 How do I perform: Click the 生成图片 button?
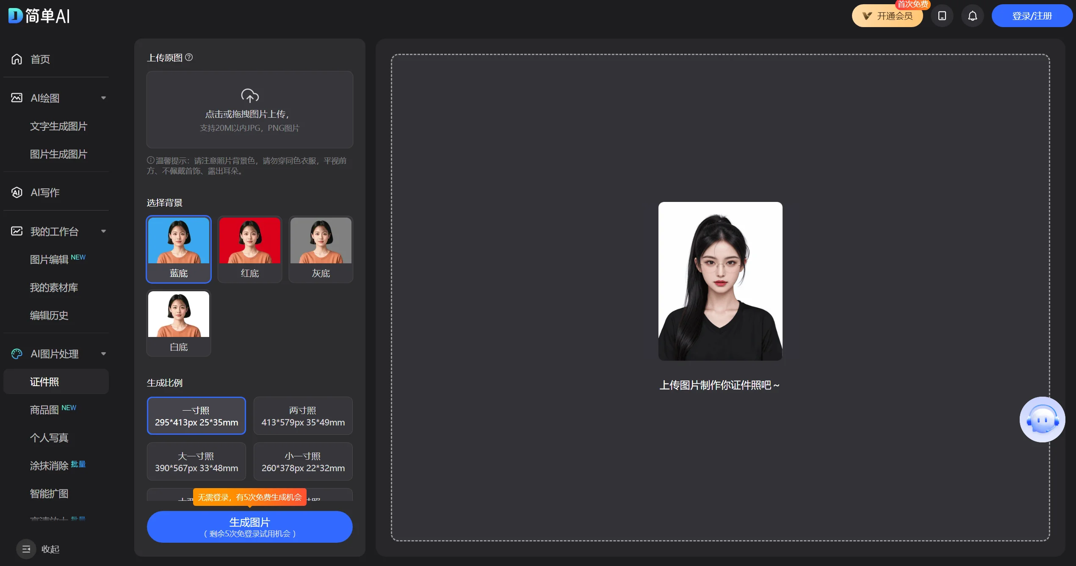[x=249, y=526]
